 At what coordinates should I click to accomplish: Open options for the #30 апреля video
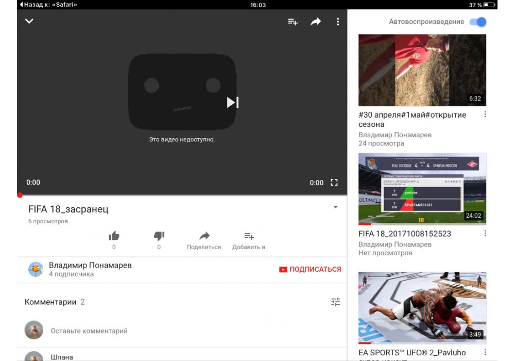485,114
